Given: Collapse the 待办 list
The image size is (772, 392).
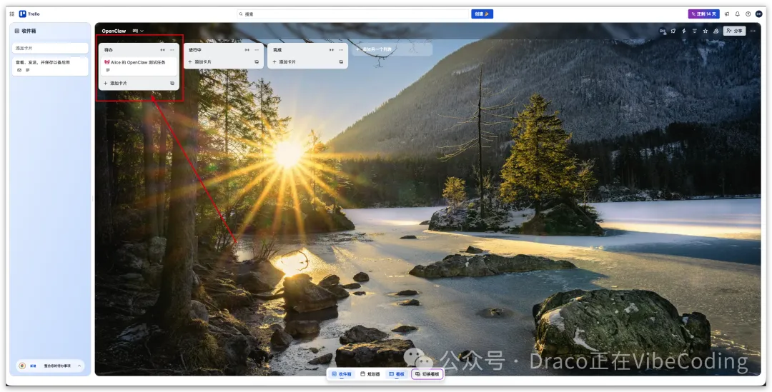Looking at the screenshot, I should tap(162, 50).
